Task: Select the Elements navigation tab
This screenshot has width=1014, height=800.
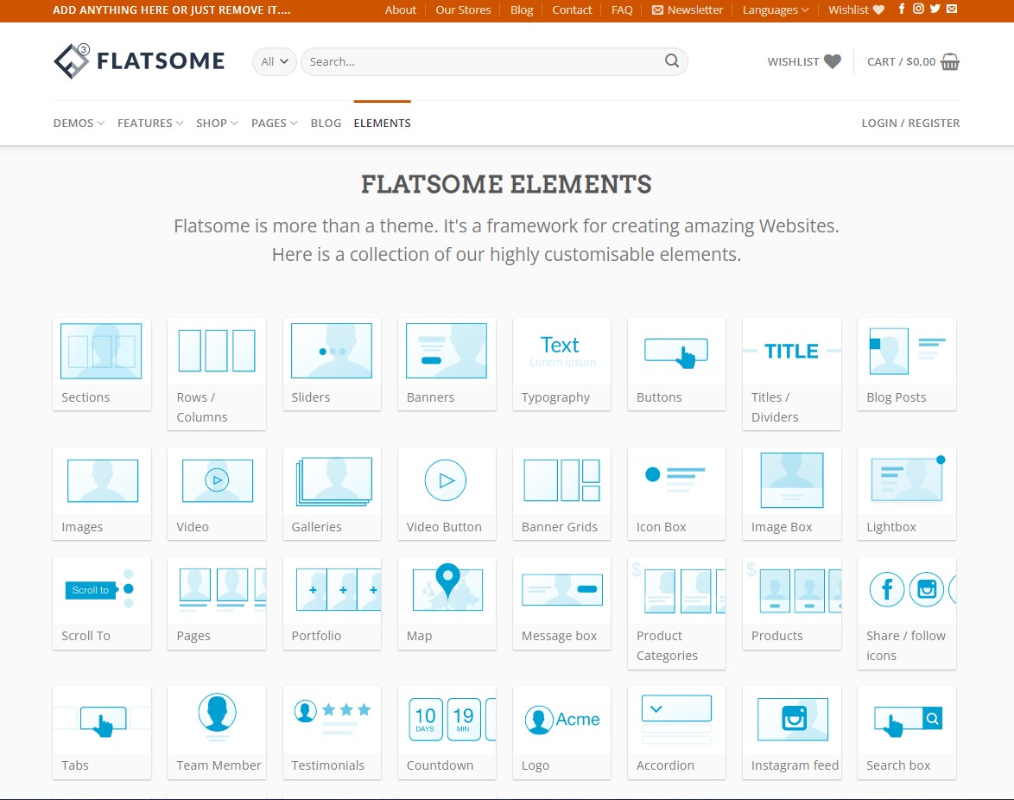Action: (382, 123)
